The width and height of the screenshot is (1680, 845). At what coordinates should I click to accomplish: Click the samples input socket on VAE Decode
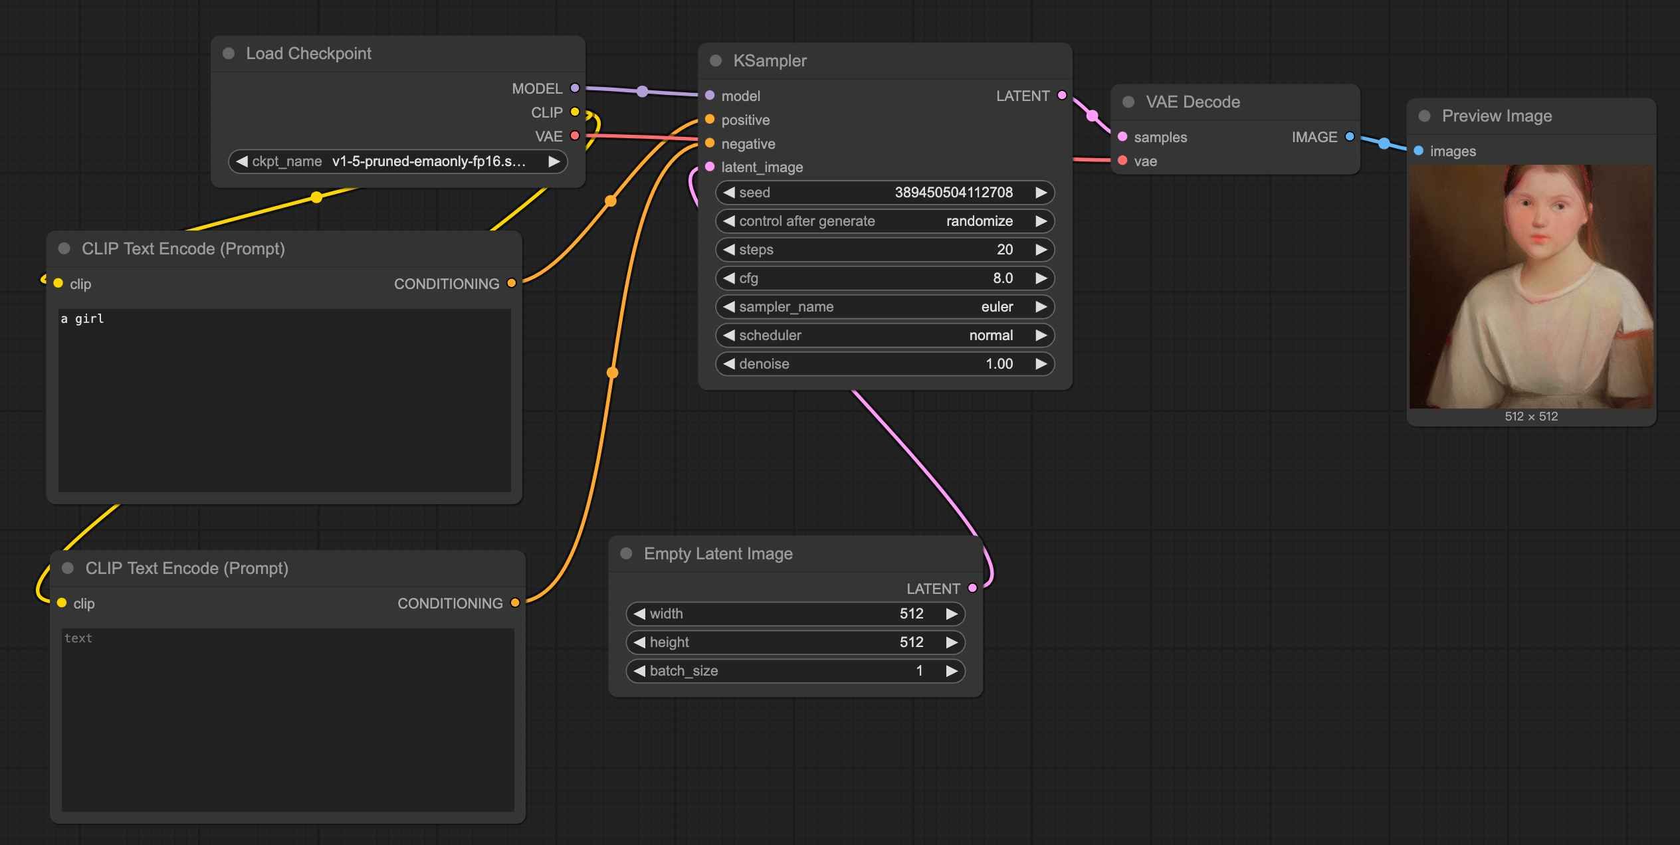click(x=1122, y=136)
